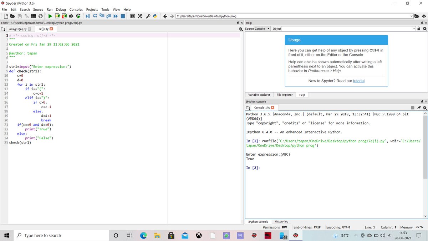Expand working directory path dropdown

(x=412, y=16)
